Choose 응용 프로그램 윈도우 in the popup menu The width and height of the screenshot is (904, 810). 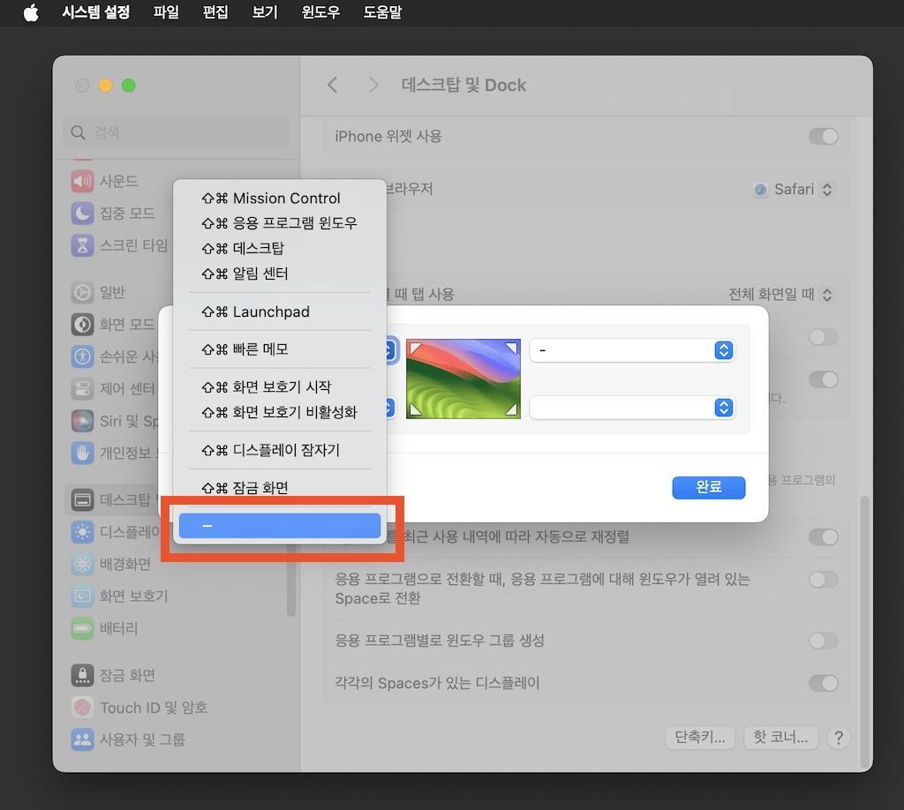pos(280,223)
